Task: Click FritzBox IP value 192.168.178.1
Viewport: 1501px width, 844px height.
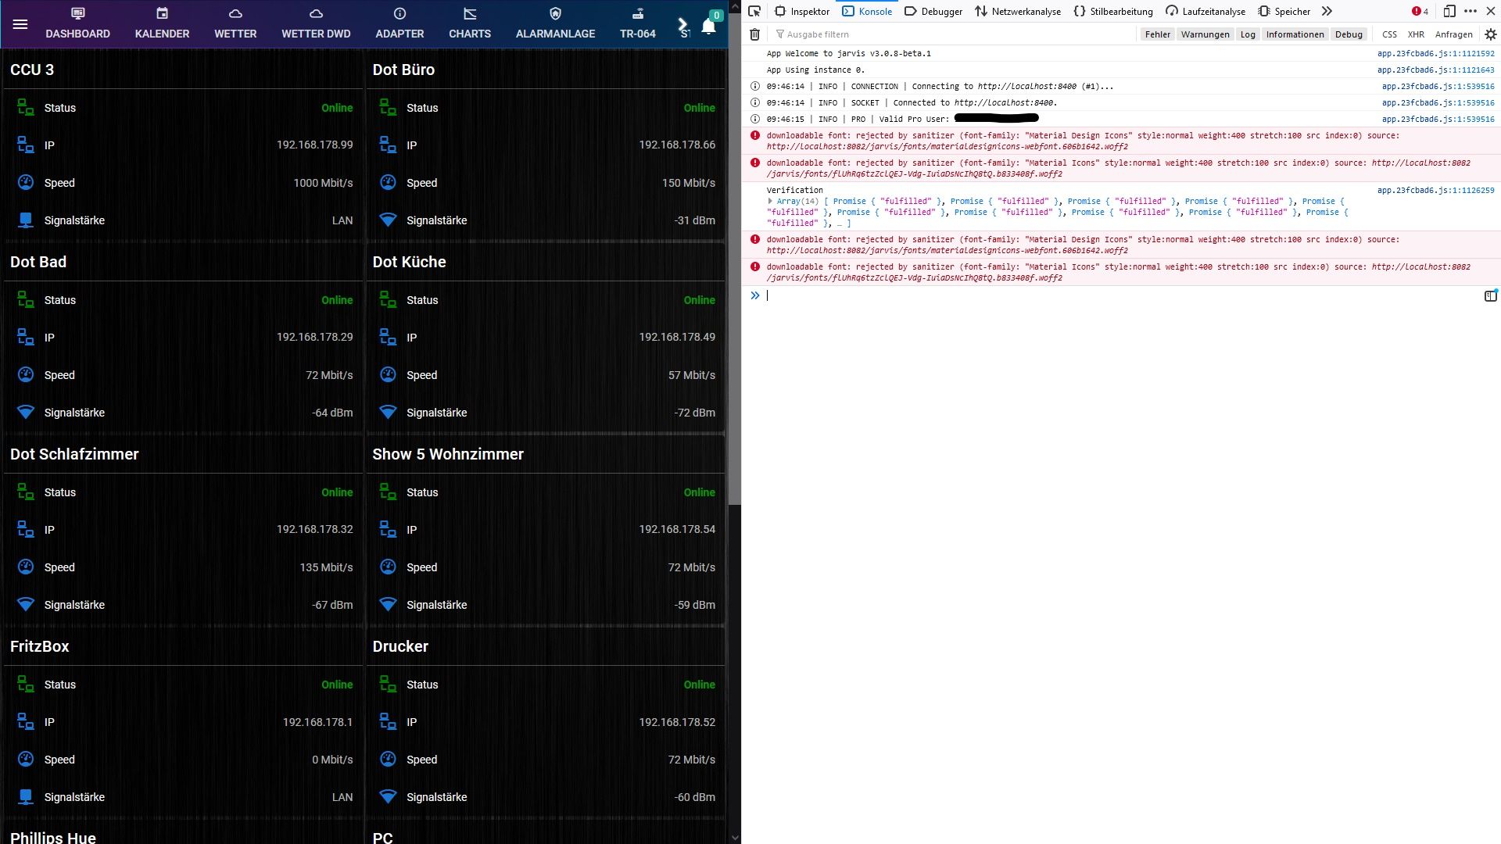Action: (x=317, y=721)
